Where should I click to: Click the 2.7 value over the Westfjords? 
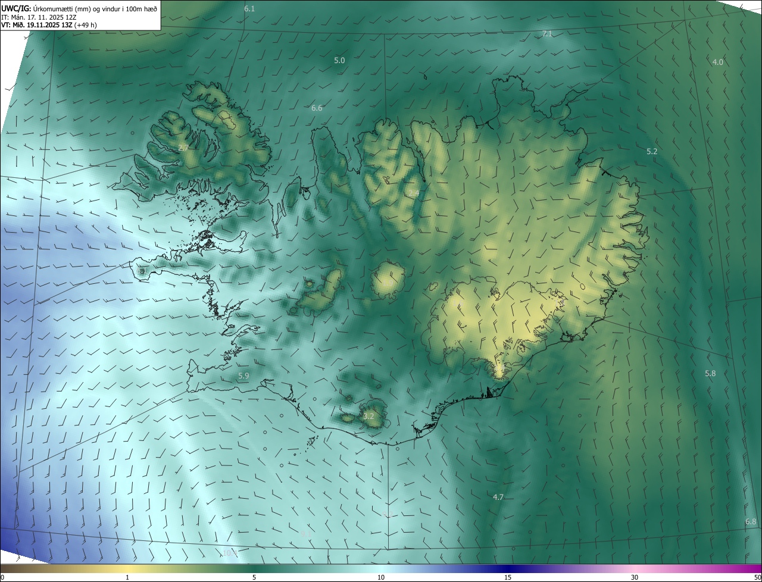coord(183,148)
